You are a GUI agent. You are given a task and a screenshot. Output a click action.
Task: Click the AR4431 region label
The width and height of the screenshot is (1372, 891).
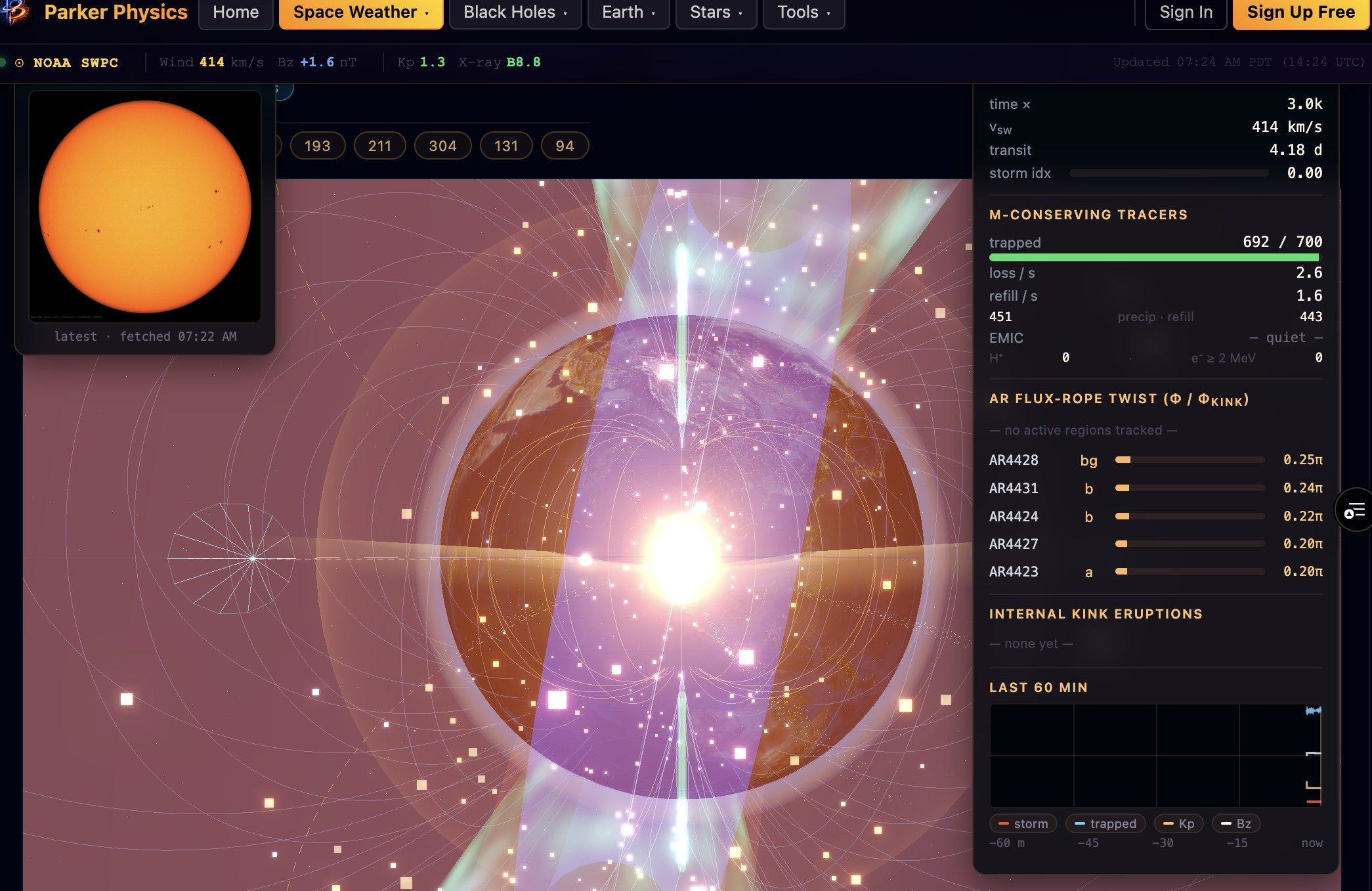(x=1014, y=489)
